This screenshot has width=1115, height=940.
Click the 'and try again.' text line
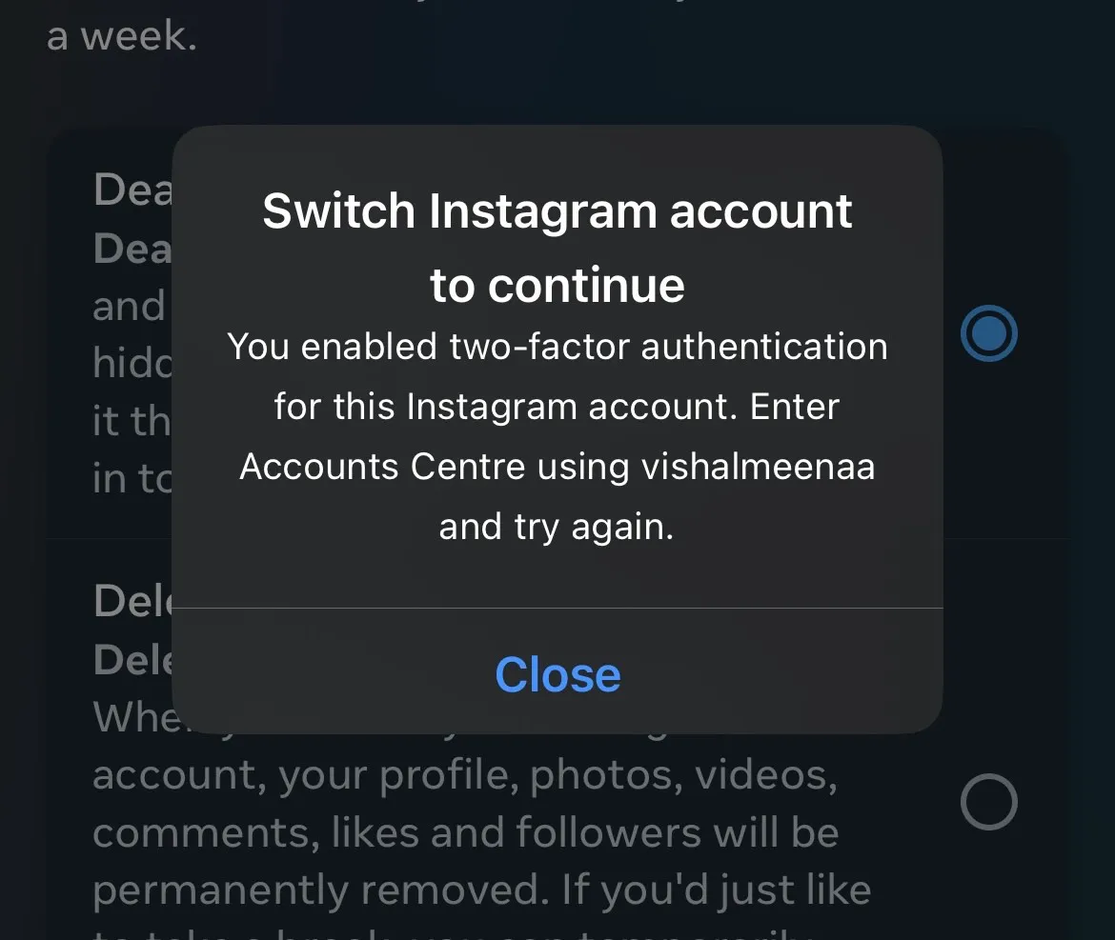click(557, 528)
